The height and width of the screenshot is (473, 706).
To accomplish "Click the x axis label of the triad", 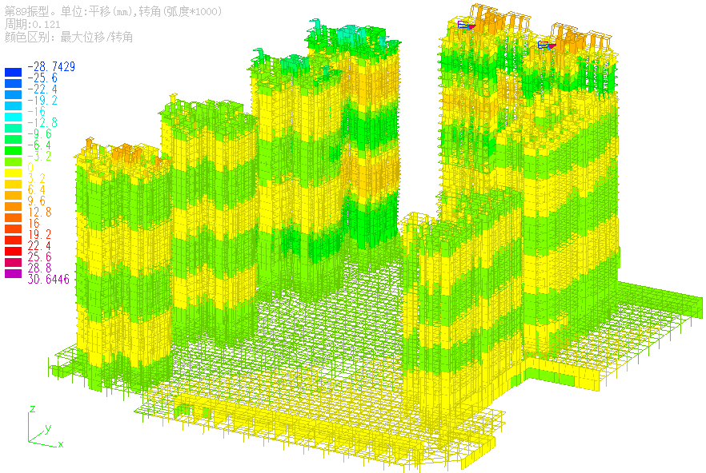I will [61, 444].
